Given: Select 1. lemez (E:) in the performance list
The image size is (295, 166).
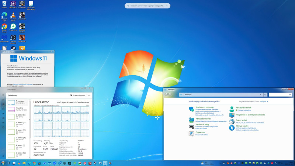Looking at the screenshot, I should click(18, 124).
